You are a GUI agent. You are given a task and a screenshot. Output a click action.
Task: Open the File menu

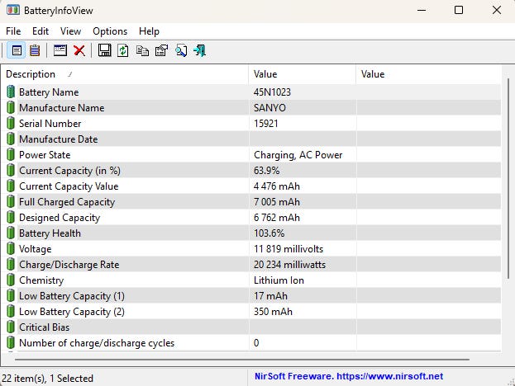tap(13, 31)
